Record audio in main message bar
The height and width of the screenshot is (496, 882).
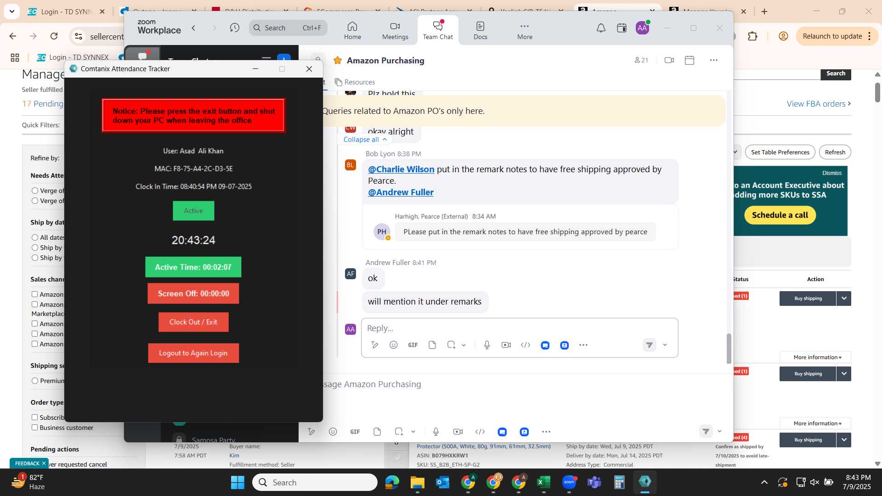[436, 432]
